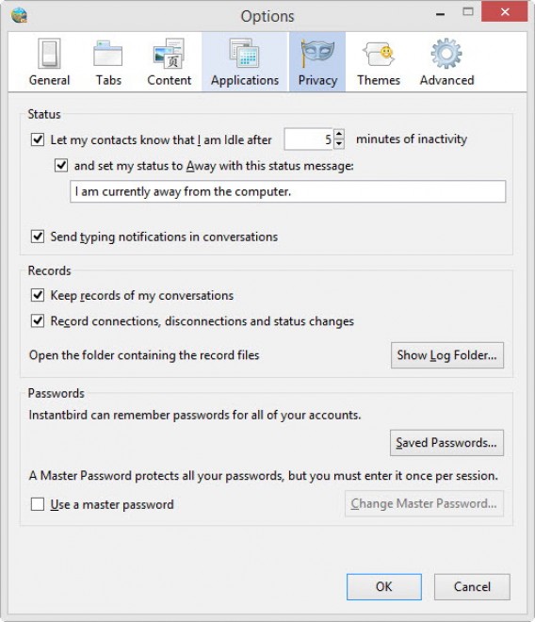The image size is (535, 622).
Task: Open the Saved Passwords dialog
Action: [x=447, y=443]
